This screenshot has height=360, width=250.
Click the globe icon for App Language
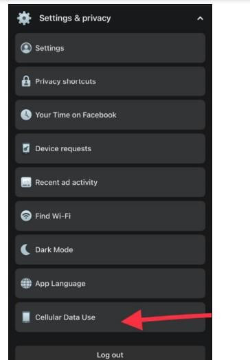pos(26,283)
